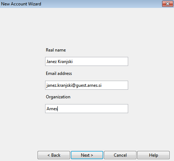Cancel the account wizard

pyautogui.click(x=120, y=155)
